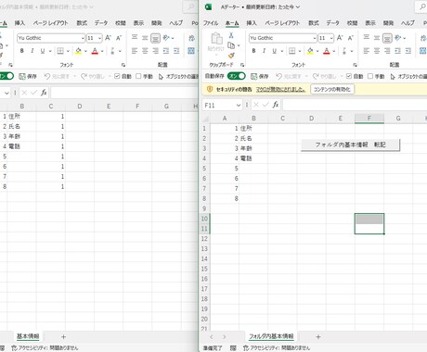Toggle 自動 checkbox in right window

tap(349, 76)
